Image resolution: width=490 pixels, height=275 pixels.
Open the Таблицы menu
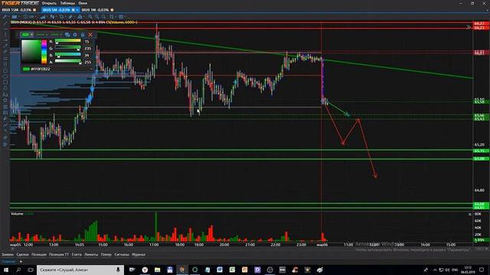tap(67, 3)
